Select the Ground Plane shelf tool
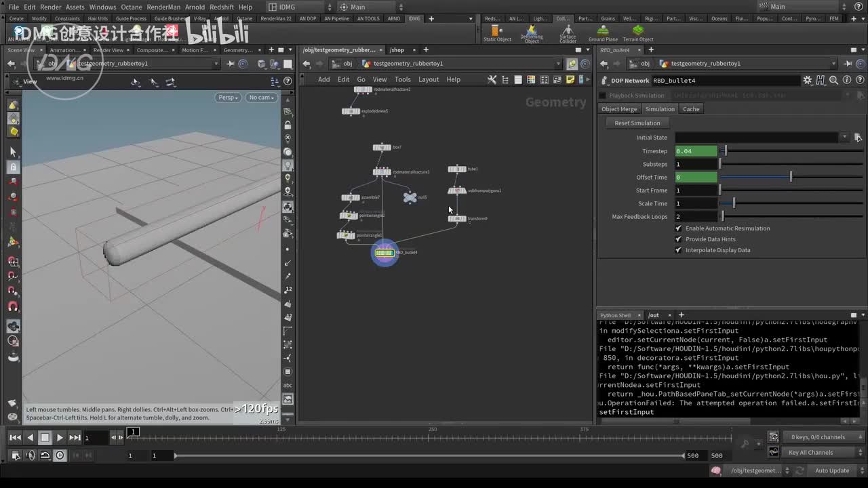This screenshot has height=488, width=868. (x=603, y=33)
